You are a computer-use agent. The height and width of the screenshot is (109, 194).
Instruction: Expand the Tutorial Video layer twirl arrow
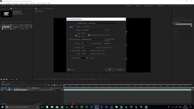click(x=8, y=90)
